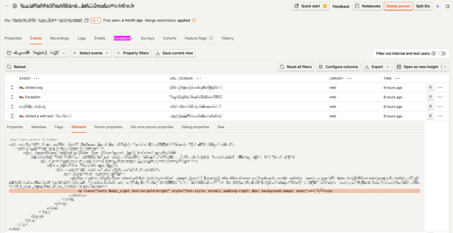Open the Export dropdown
453x233 pixels.
pos(377,67)
